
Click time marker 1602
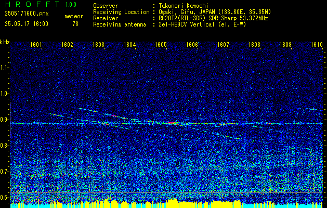[x=67, y=44]
